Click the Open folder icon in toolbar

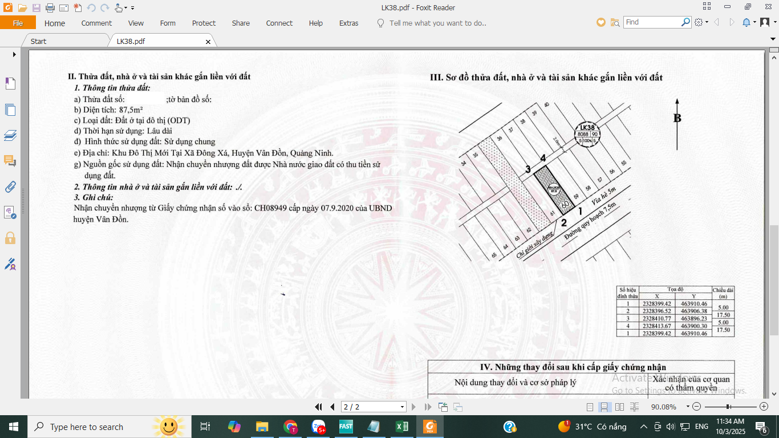tap(22, 8)
